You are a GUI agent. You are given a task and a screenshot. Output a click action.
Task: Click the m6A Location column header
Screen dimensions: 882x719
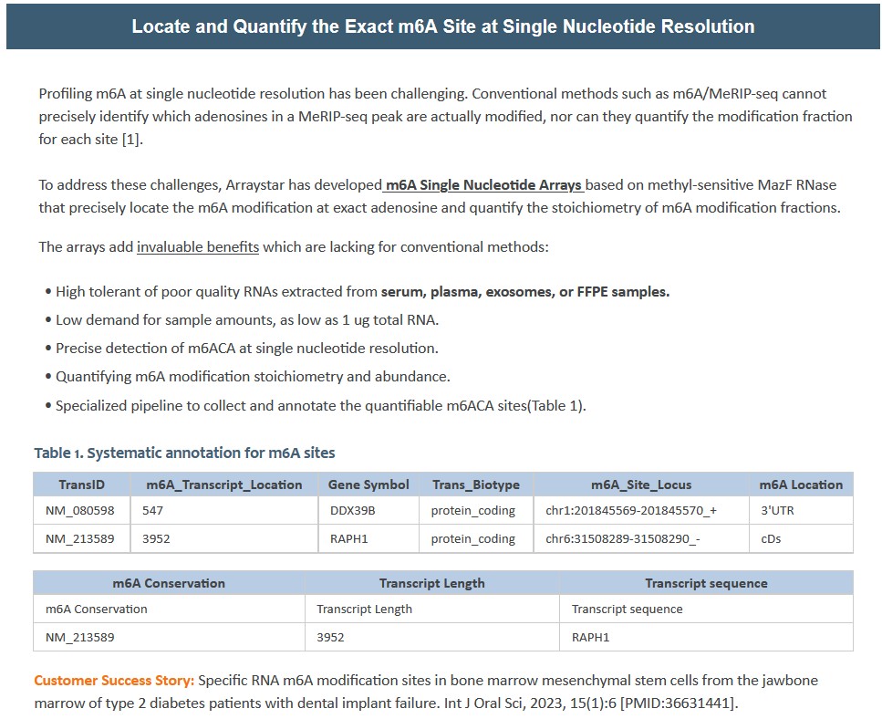tap(802, 485)
